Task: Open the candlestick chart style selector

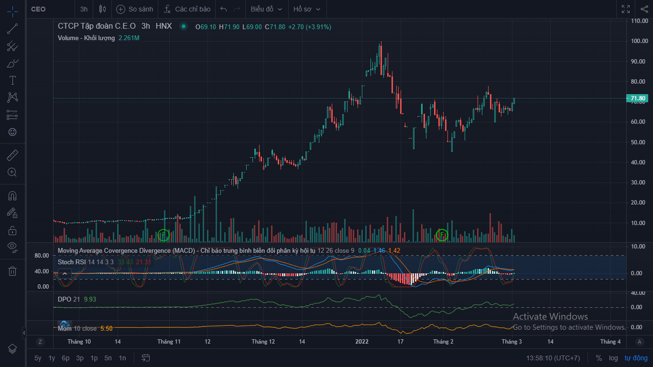Action: point(102,9)
